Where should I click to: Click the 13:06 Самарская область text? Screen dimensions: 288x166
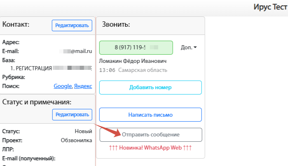tap(133, 70)
